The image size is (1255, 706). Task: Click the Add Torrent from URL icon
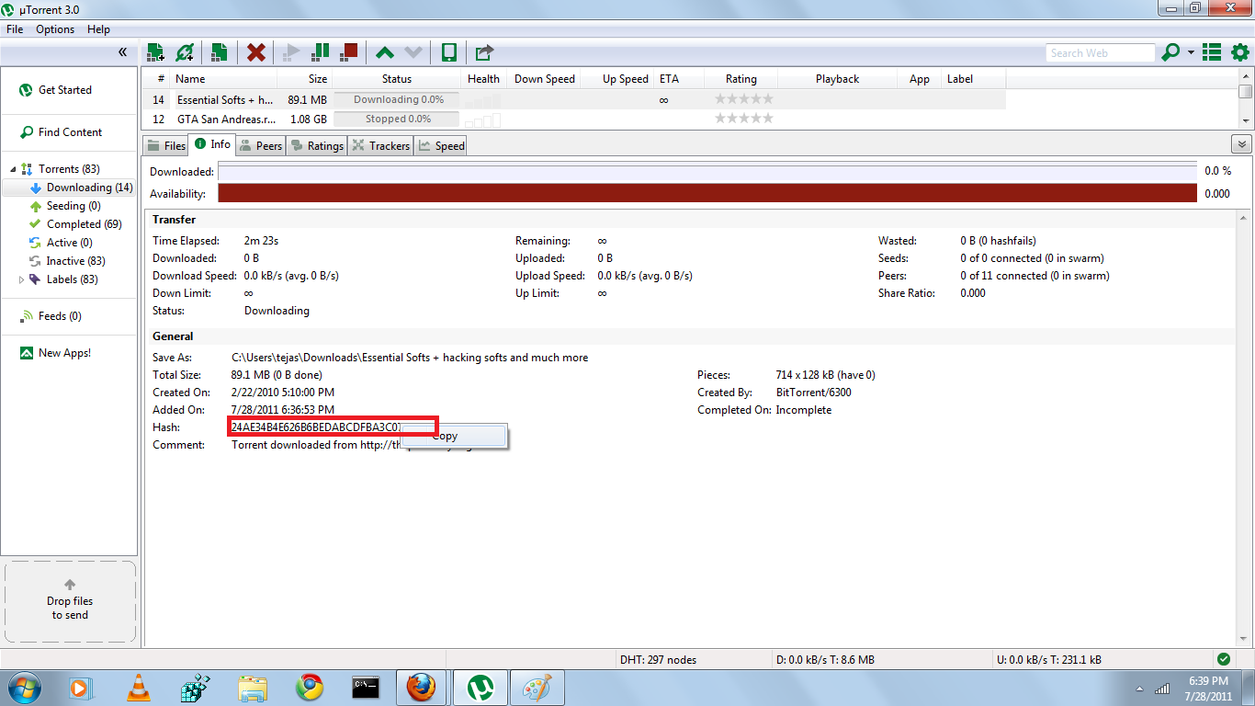pyautogui.click(x=186, y=52)
